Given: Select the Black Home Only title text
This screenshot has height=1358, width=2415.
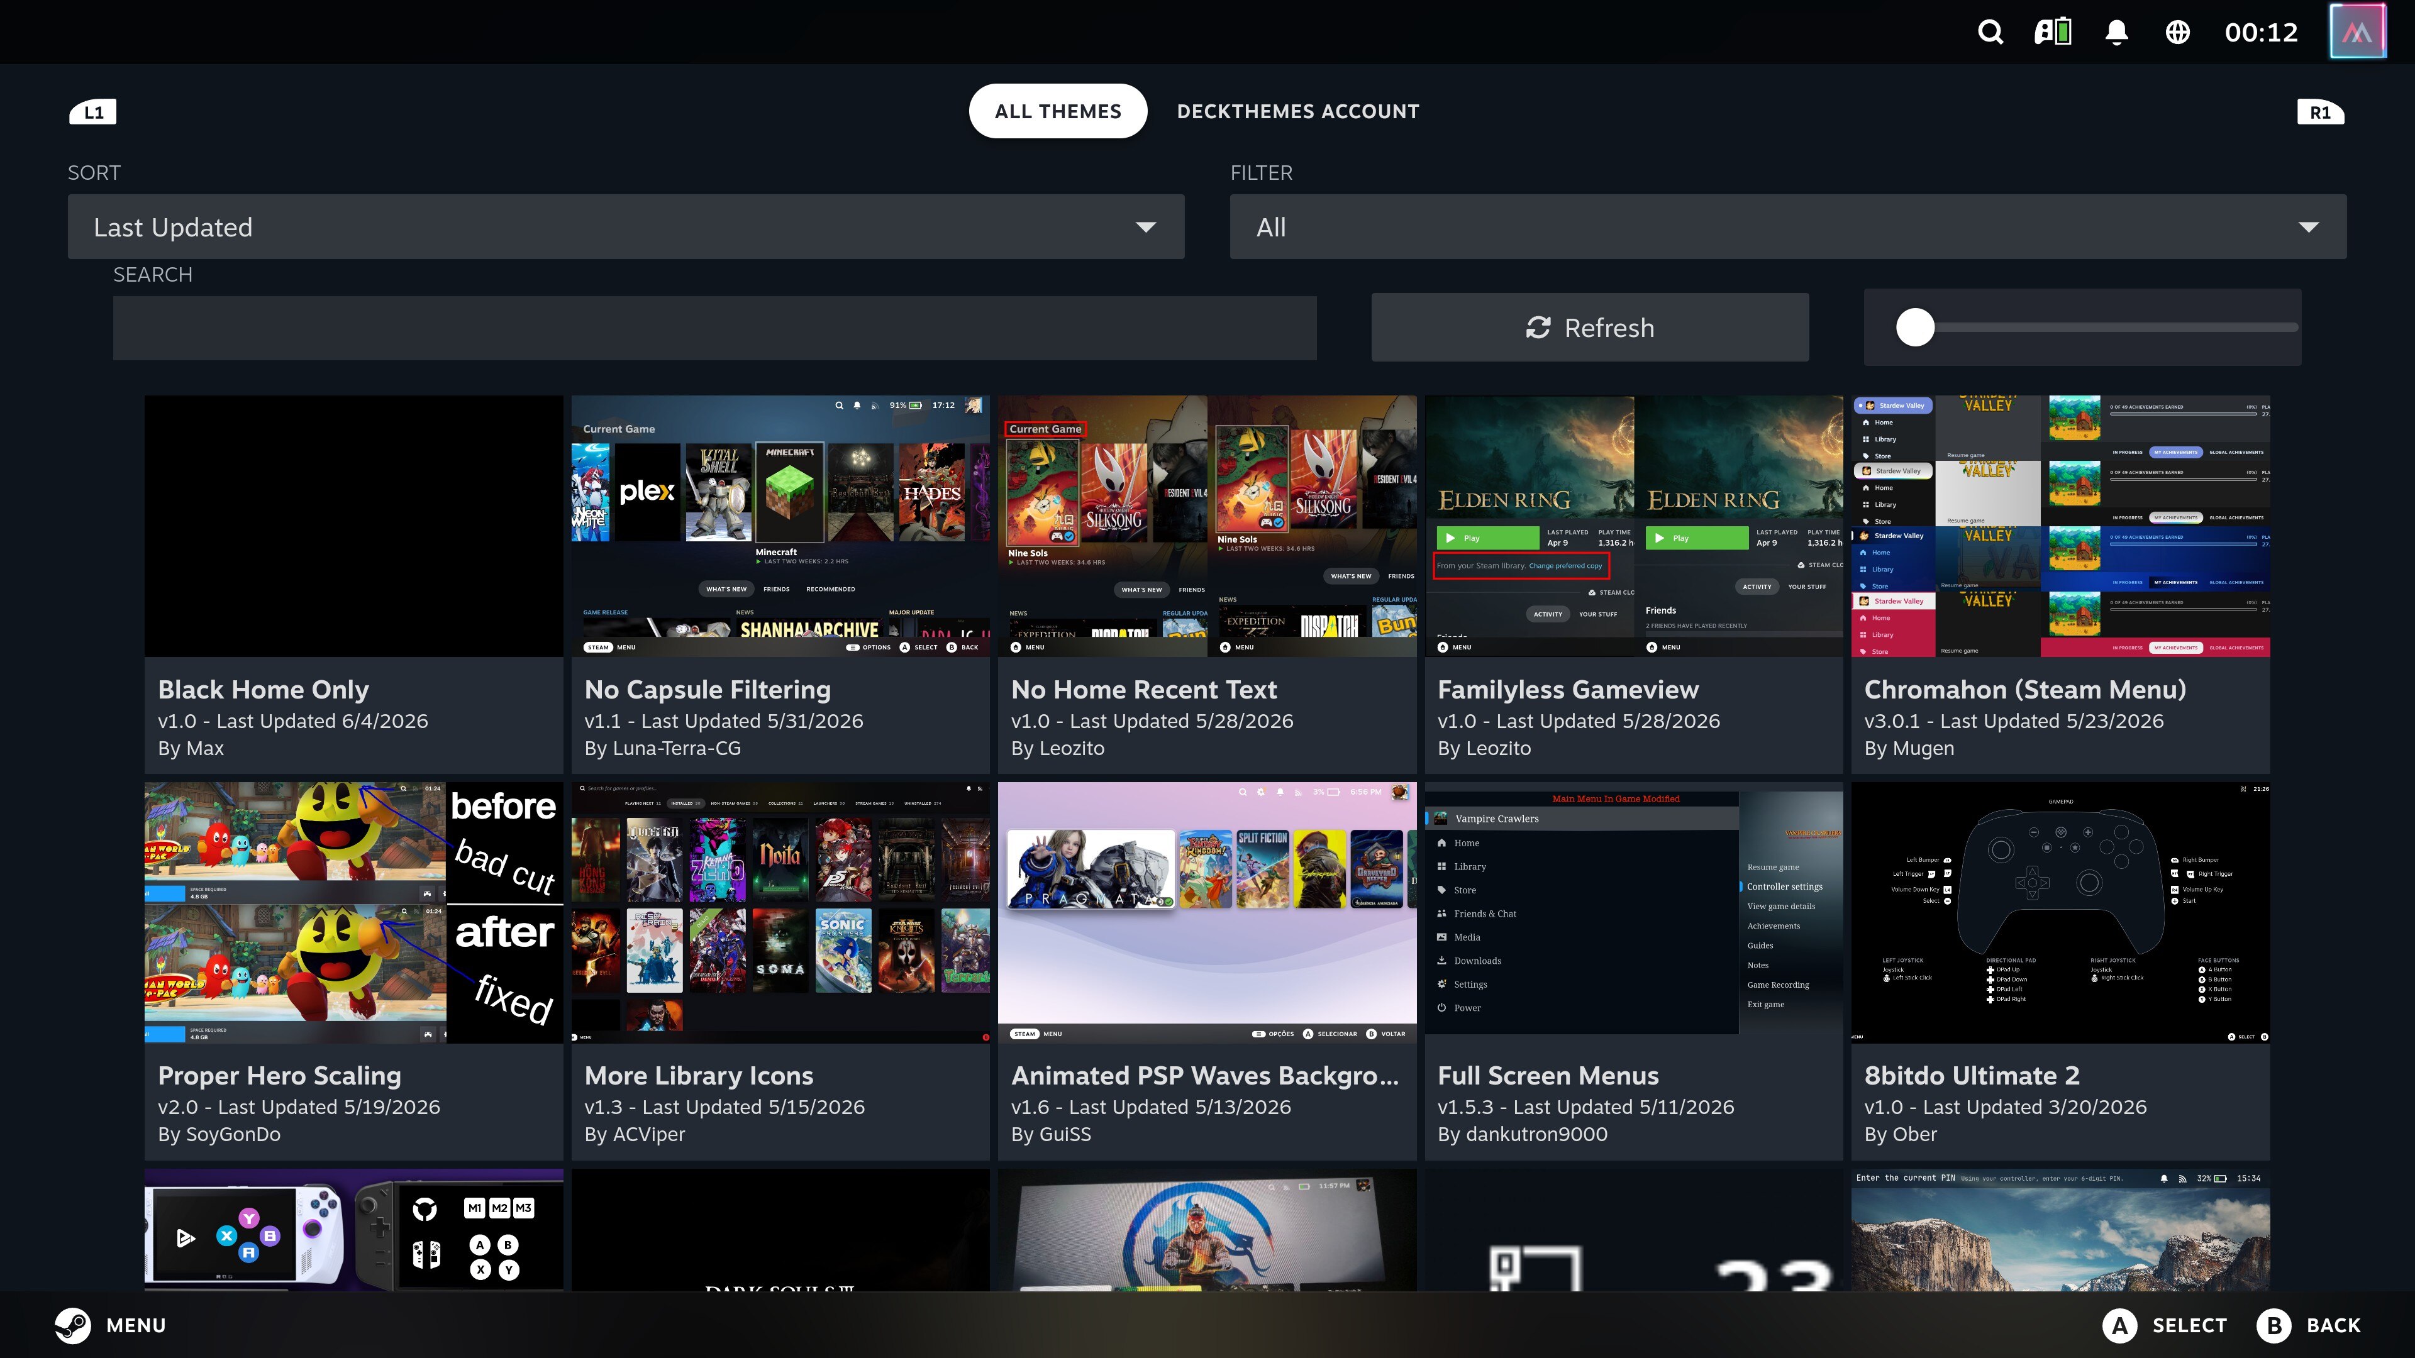Looking at the screenshot, I should pyautogui.click(x=264, y=690).
